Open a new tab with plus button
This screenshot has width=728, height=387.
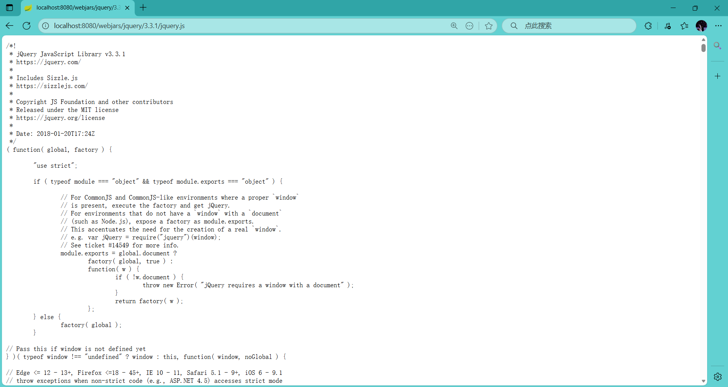point(143,8)
